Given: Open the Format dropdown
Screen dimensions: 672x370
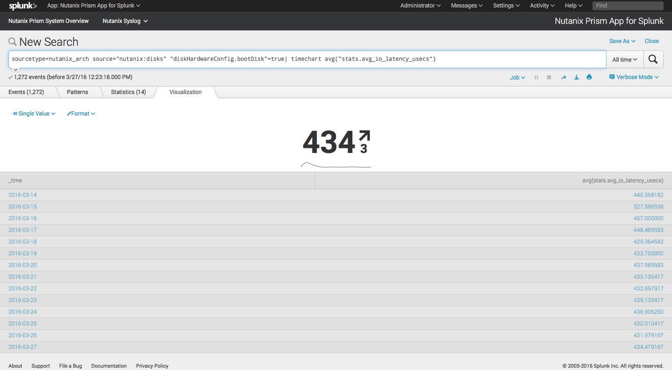Looking at the screenshot, I should (81, 114).
